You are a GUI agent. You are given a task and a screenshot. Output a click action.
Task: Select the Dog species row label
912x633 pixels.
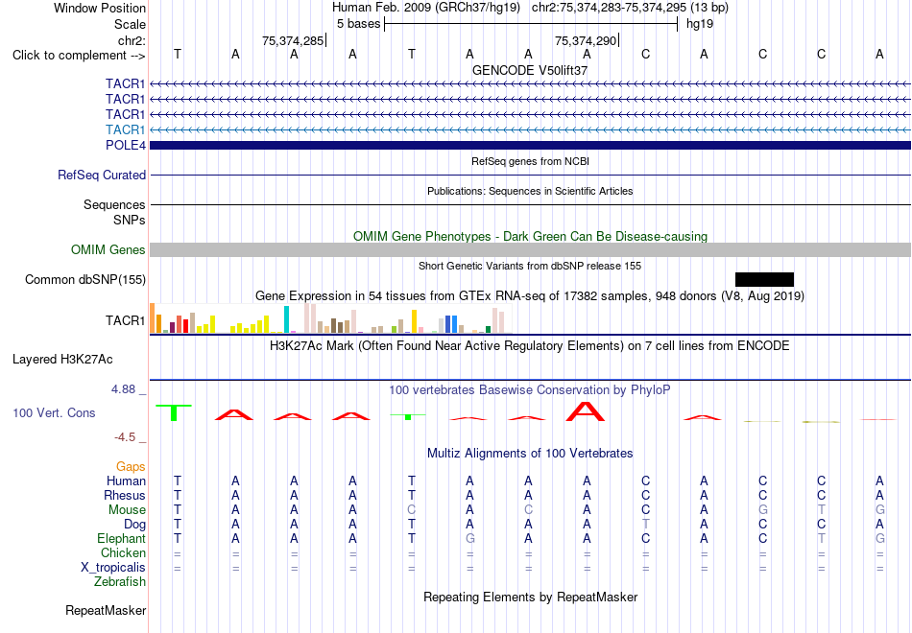(x=134, y=525)
